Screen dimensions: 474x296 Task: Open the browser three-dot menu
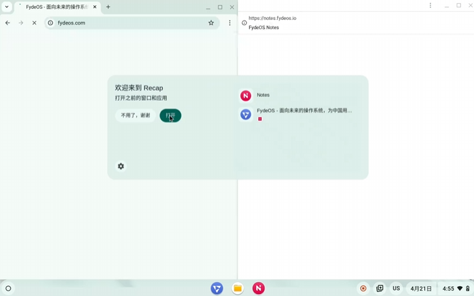point(230,23)
